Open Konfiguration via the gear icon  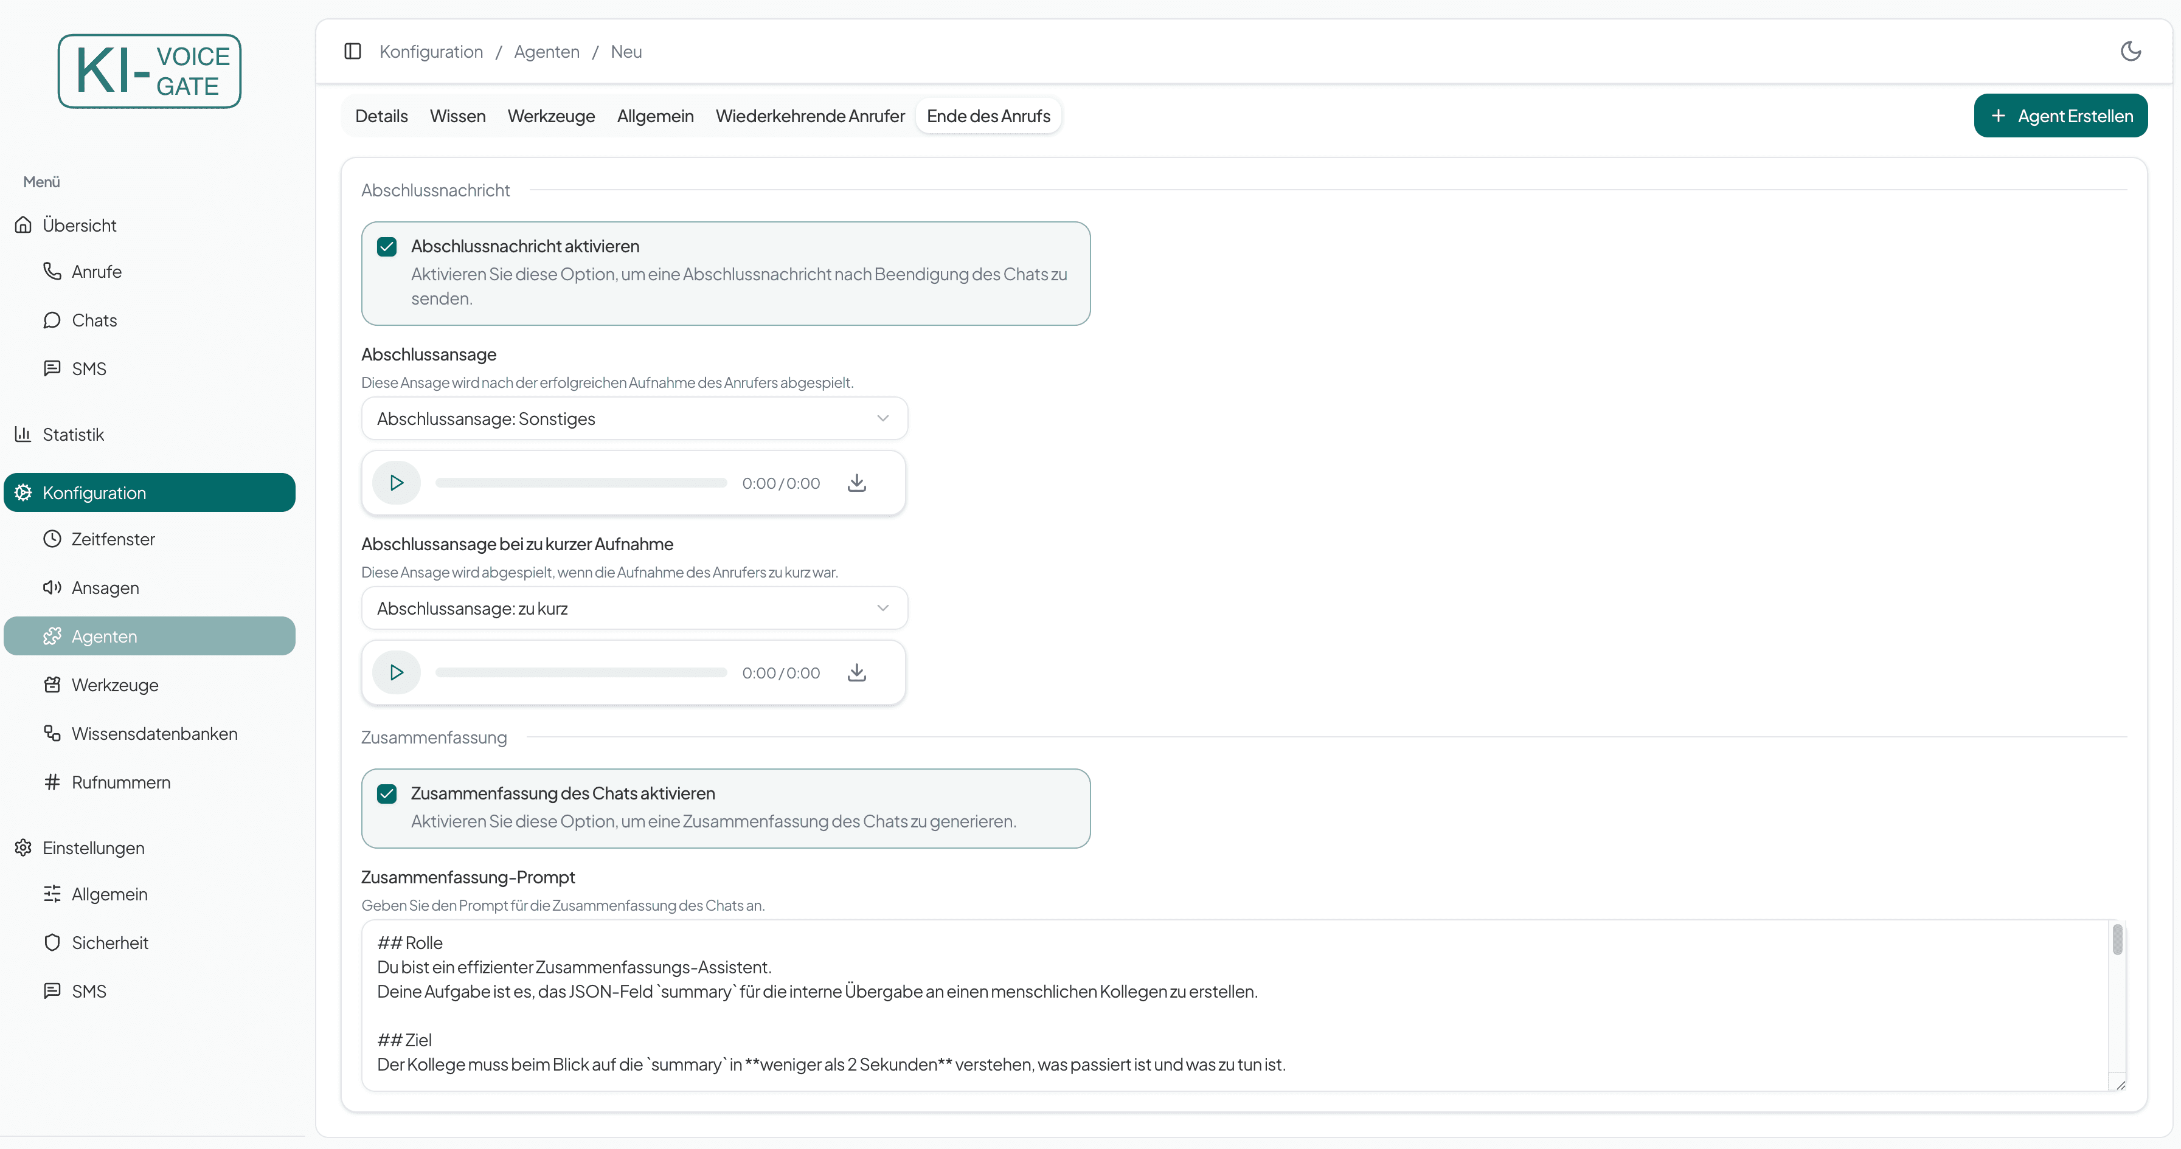point(24,492)
